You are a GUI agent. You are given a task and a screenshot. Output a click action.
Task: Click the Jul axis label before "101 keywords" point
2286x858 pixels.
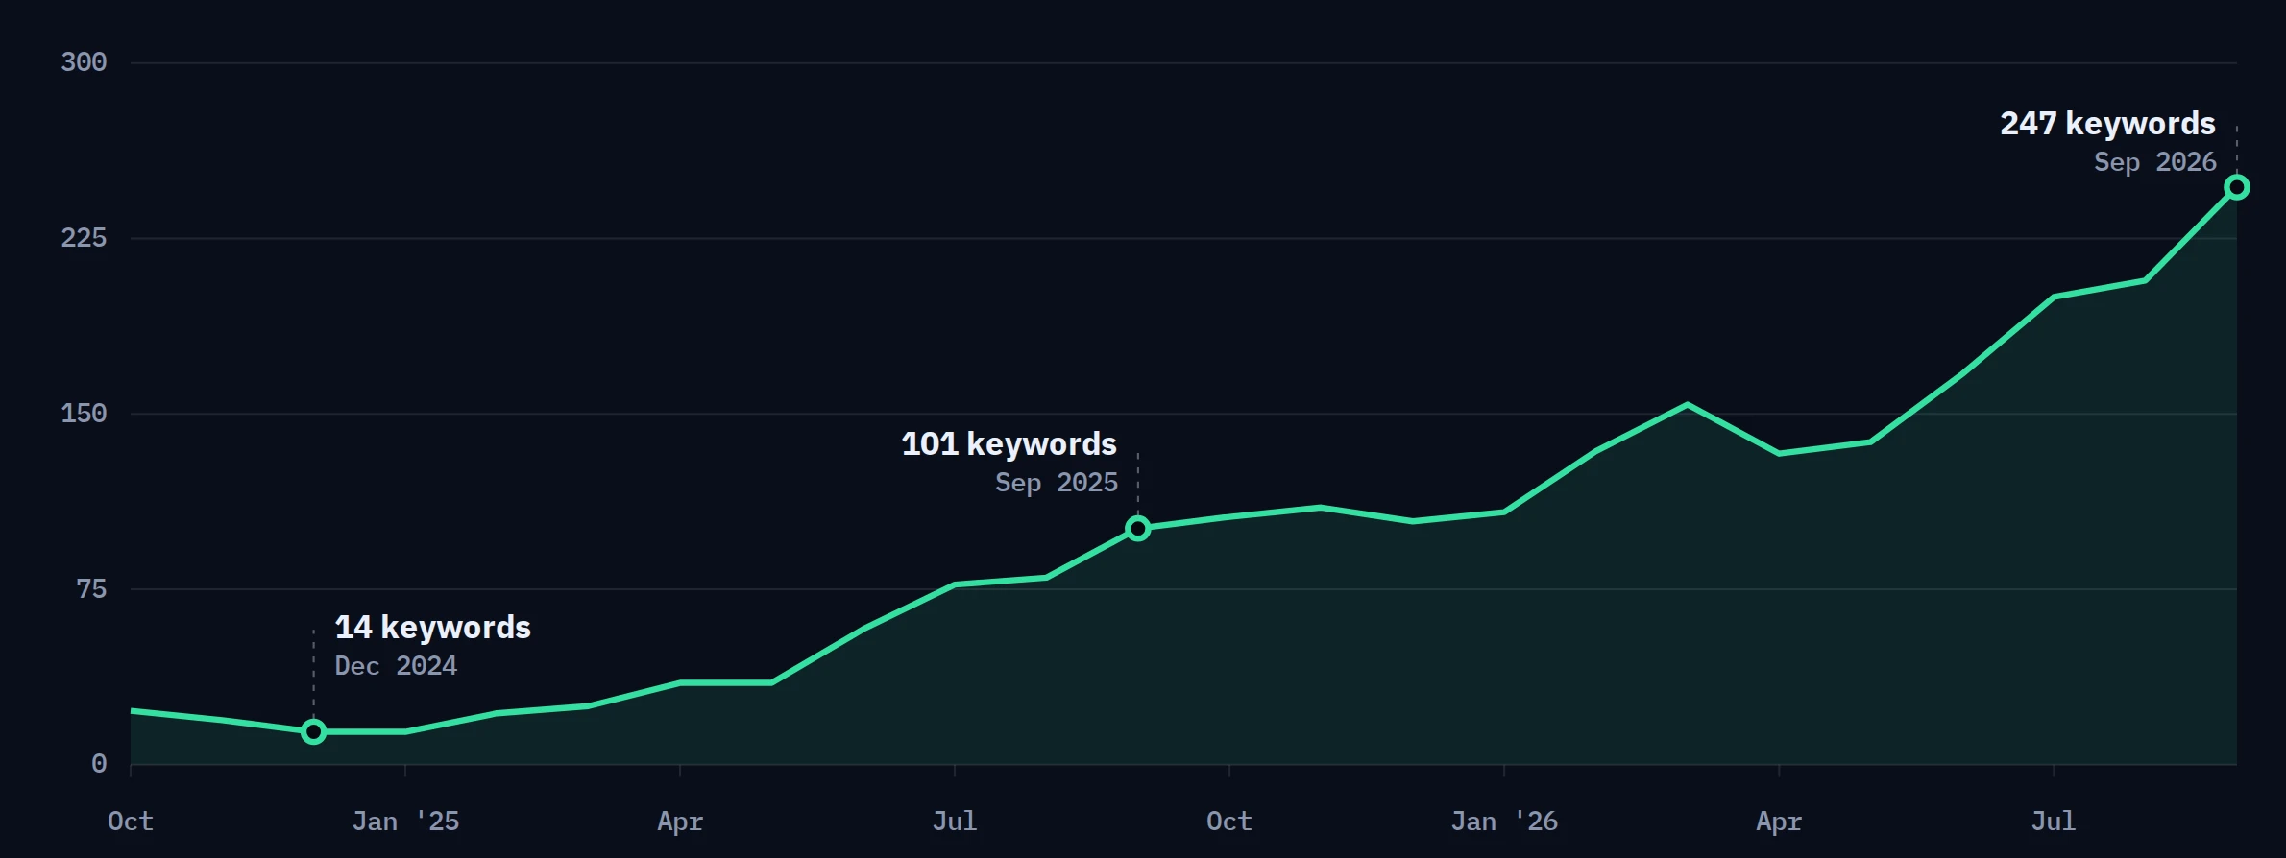point(955,822)
